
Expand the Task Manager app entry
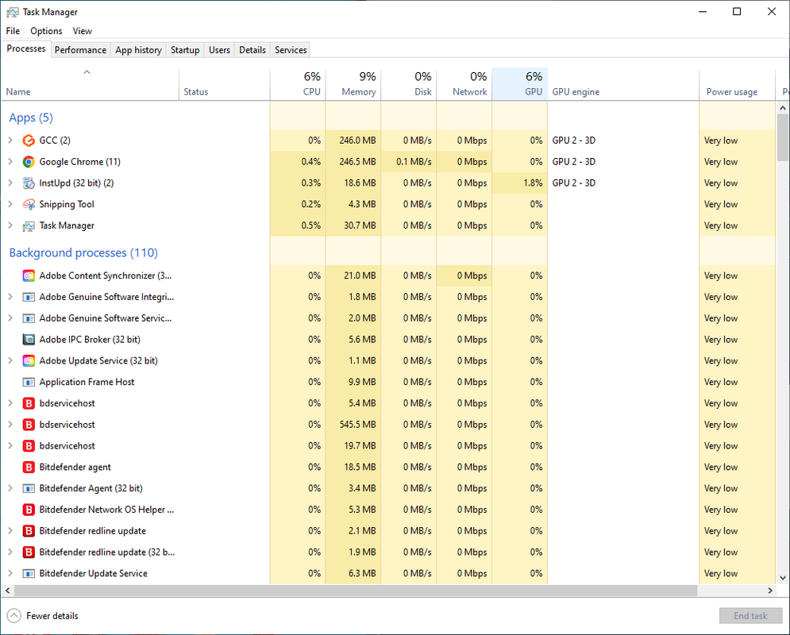10,225
